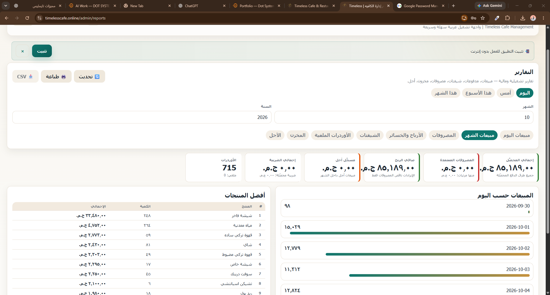This screenshot has height=295, width=550.
Task: Select the أمس period filter
Action: coord(505,93)
